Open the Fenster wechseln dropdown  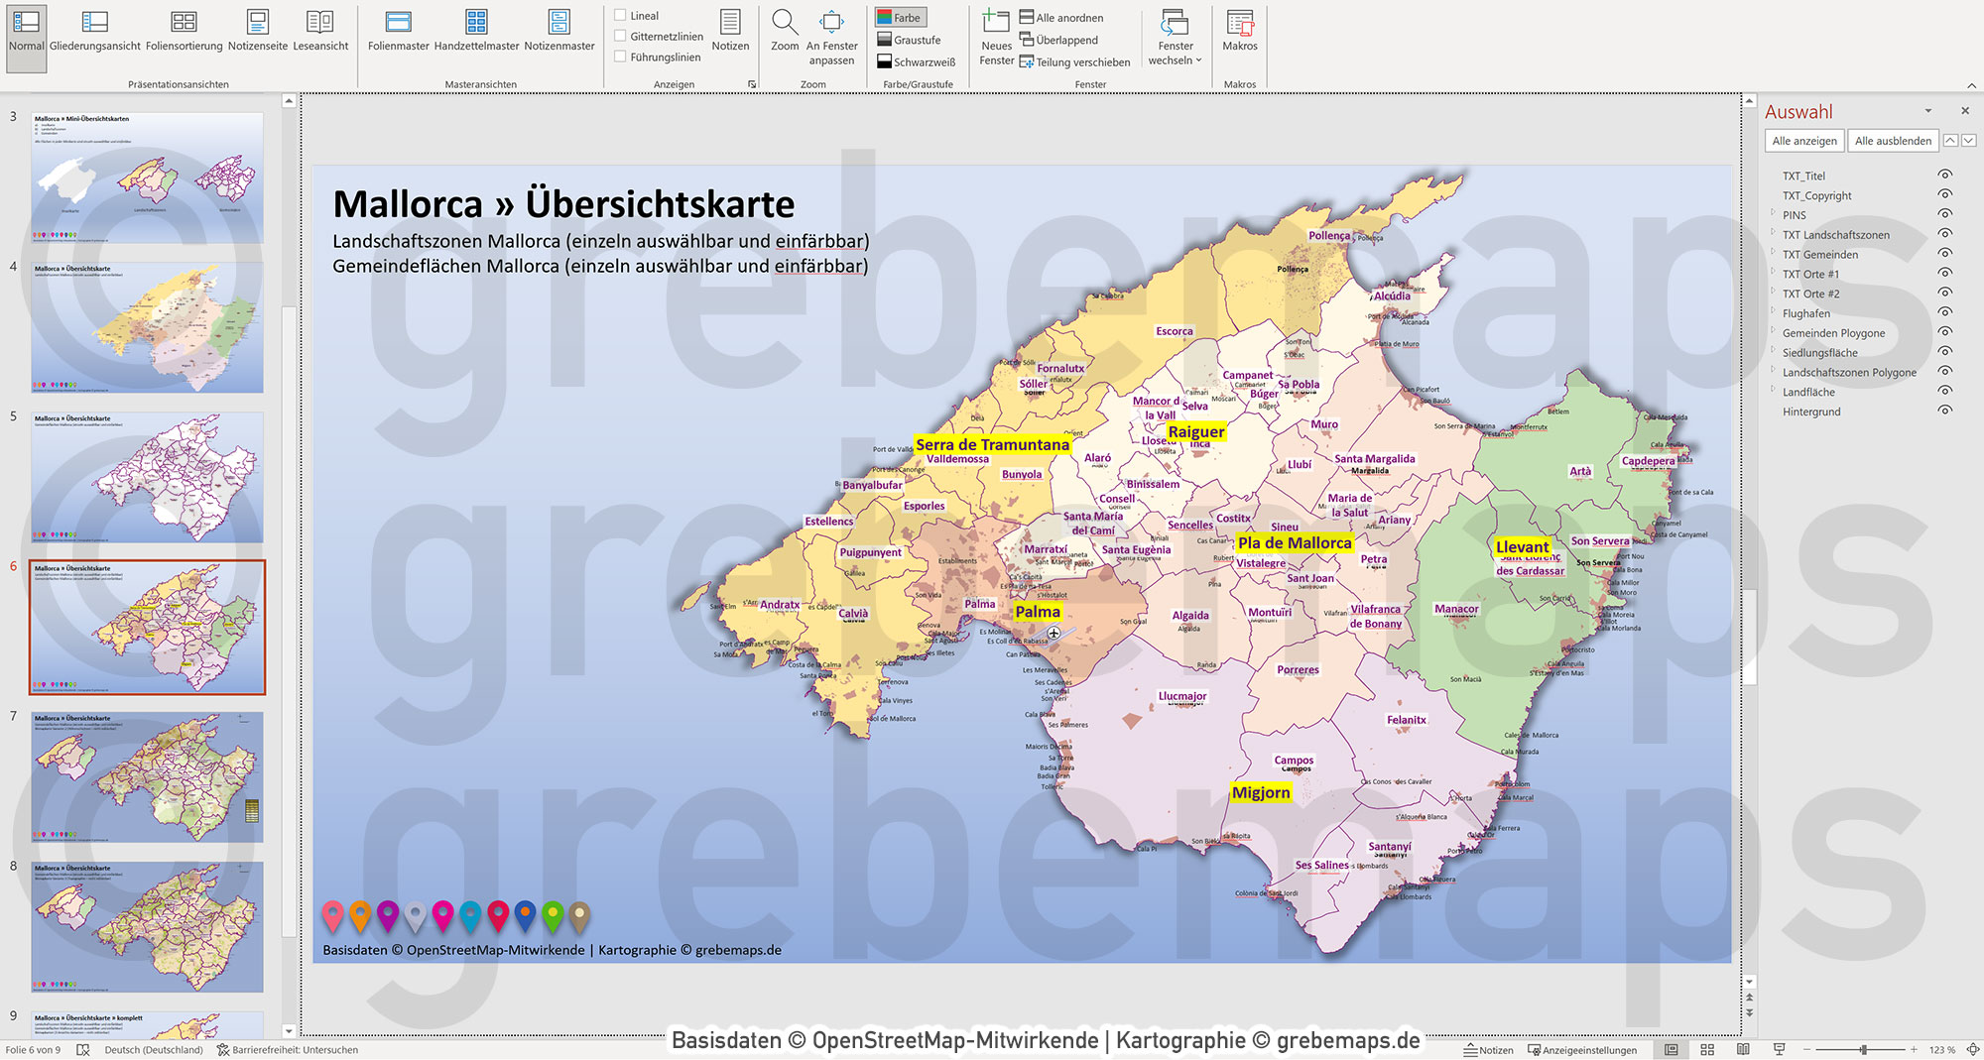tap(1175, 40)
